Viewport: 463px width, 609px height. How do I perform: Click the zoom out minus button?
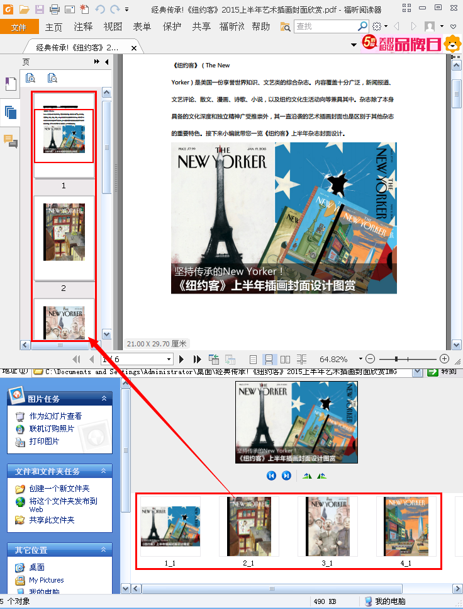point(371,359)
